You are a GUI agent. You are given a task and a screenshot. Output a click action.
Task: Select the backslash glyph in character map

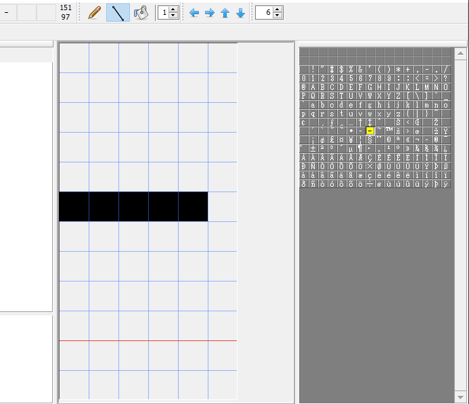418,96
